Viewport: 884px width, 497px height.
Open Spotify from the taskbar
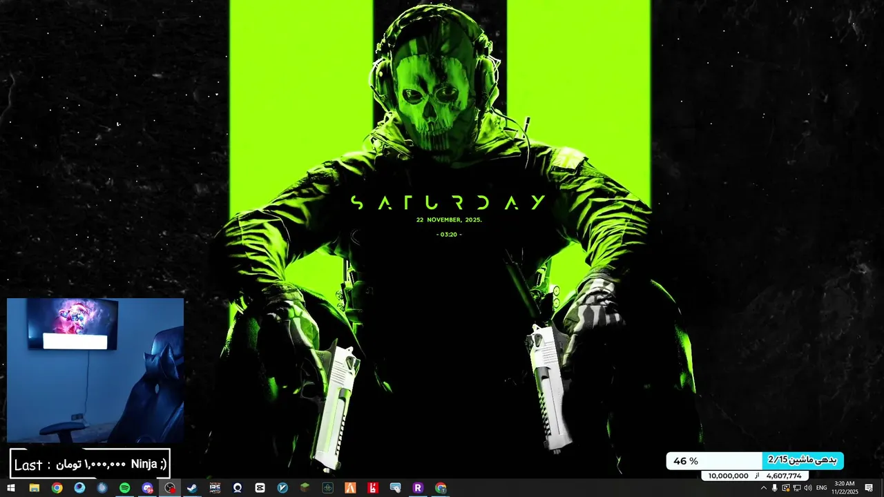(x=124, y=488)
